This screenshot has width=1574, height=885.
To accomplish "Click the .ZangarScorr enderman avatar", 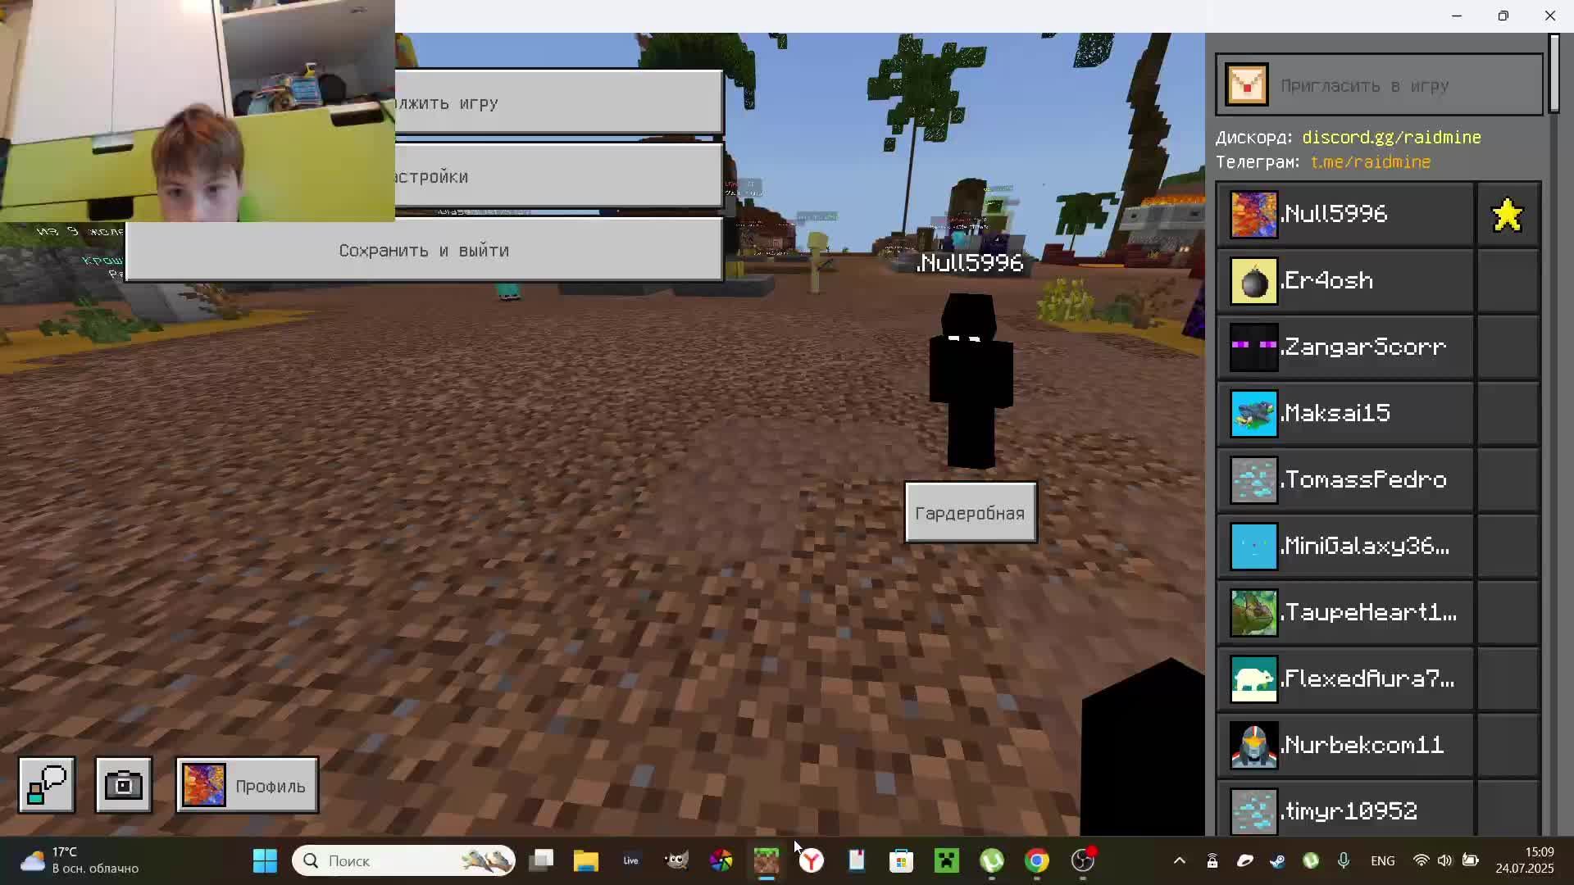I will click(x=1253, y=347).
